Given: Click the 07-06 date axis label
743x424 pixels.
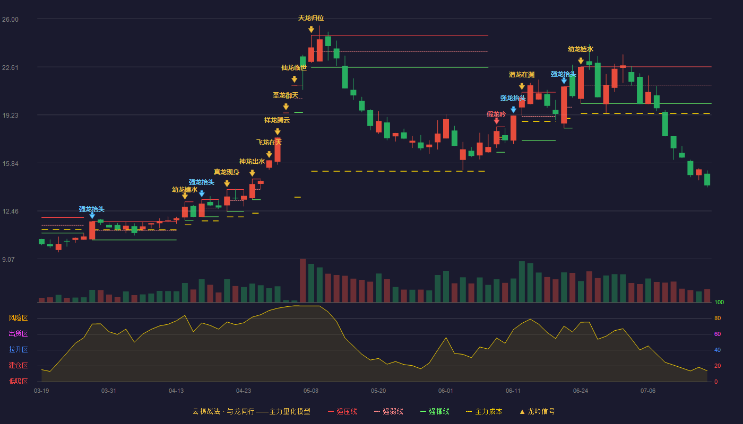Looking at the screenshot, I should (x=648, y=391).
